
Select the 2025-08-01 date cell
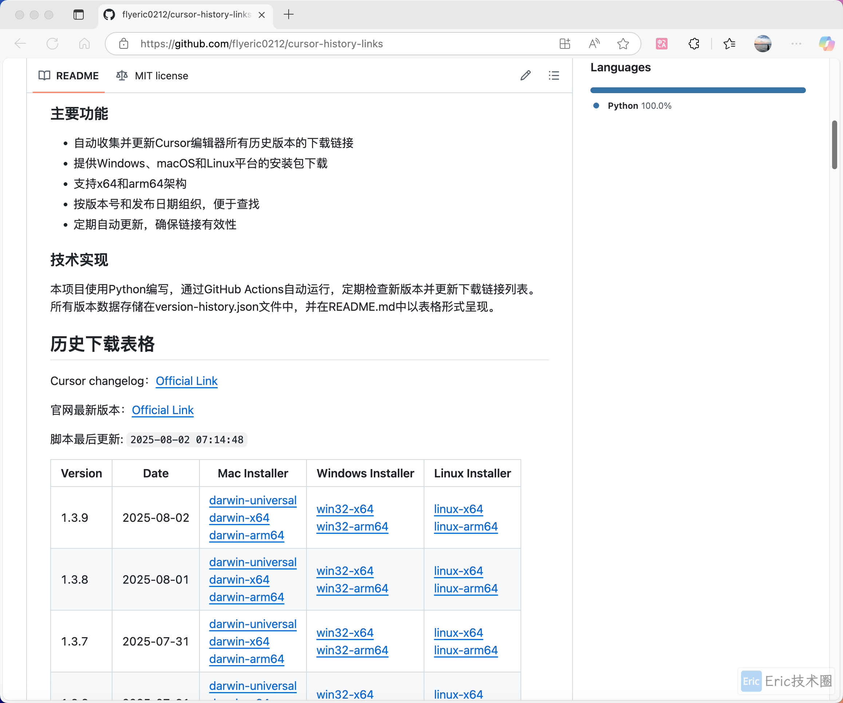[x=156, y=580]
